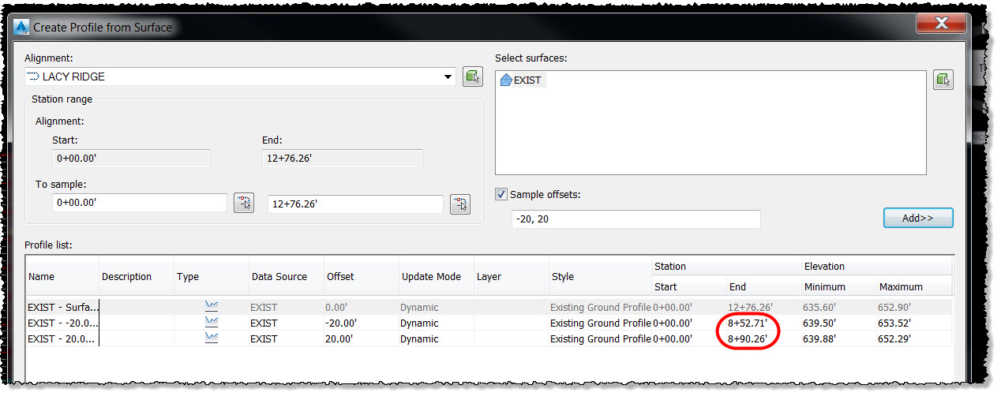Click Existing Ground Profile style in -20.00' row
The image size is (1001, 400).
point(599,323)
